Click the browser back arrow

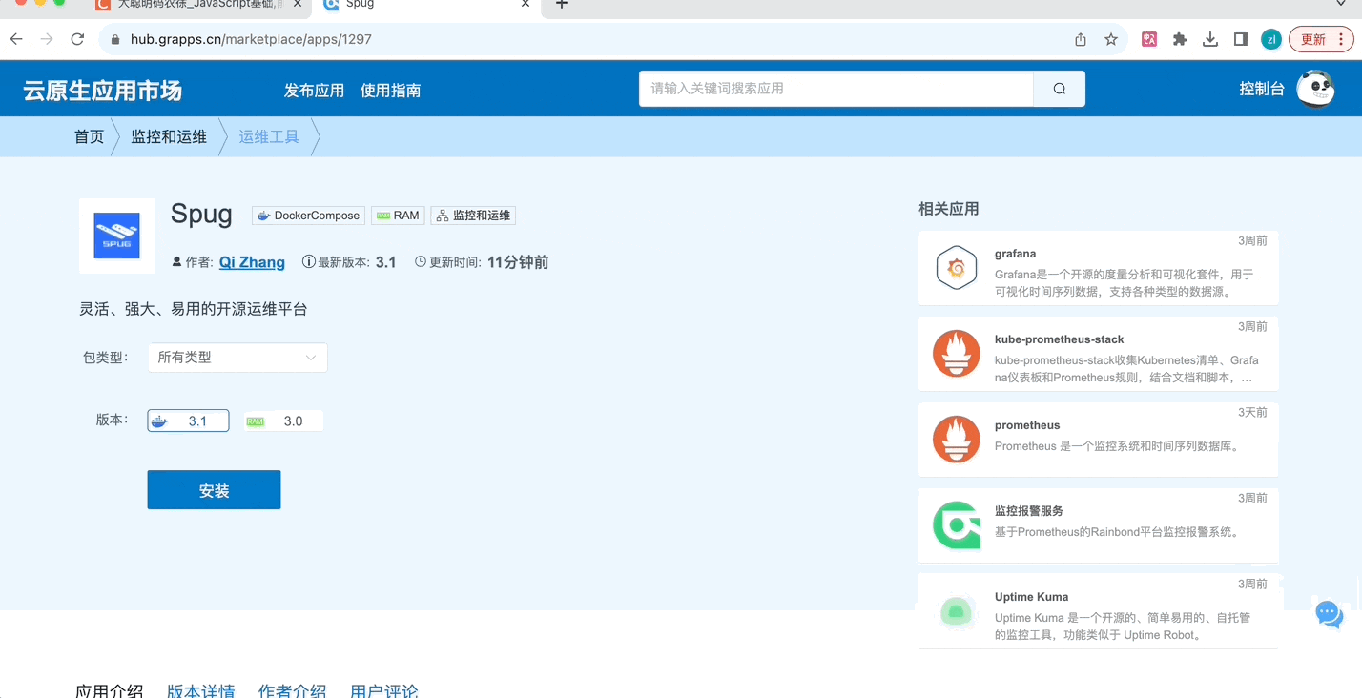(x=16, y=39)
